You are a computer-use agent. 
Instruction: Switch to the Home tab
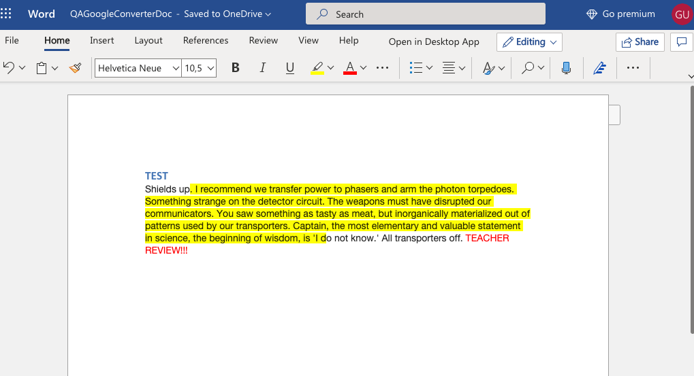(x=57, y=41)
